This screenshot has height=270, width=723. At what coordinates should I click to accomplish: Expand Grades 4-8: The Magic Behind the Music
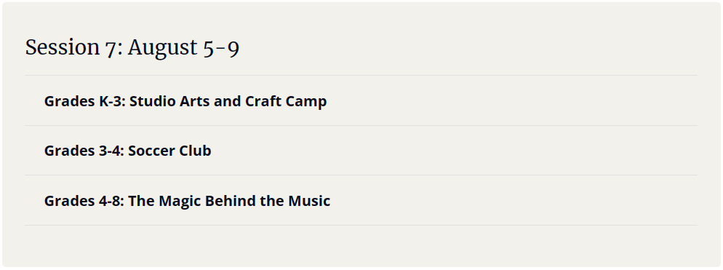(x=361, y=201)
